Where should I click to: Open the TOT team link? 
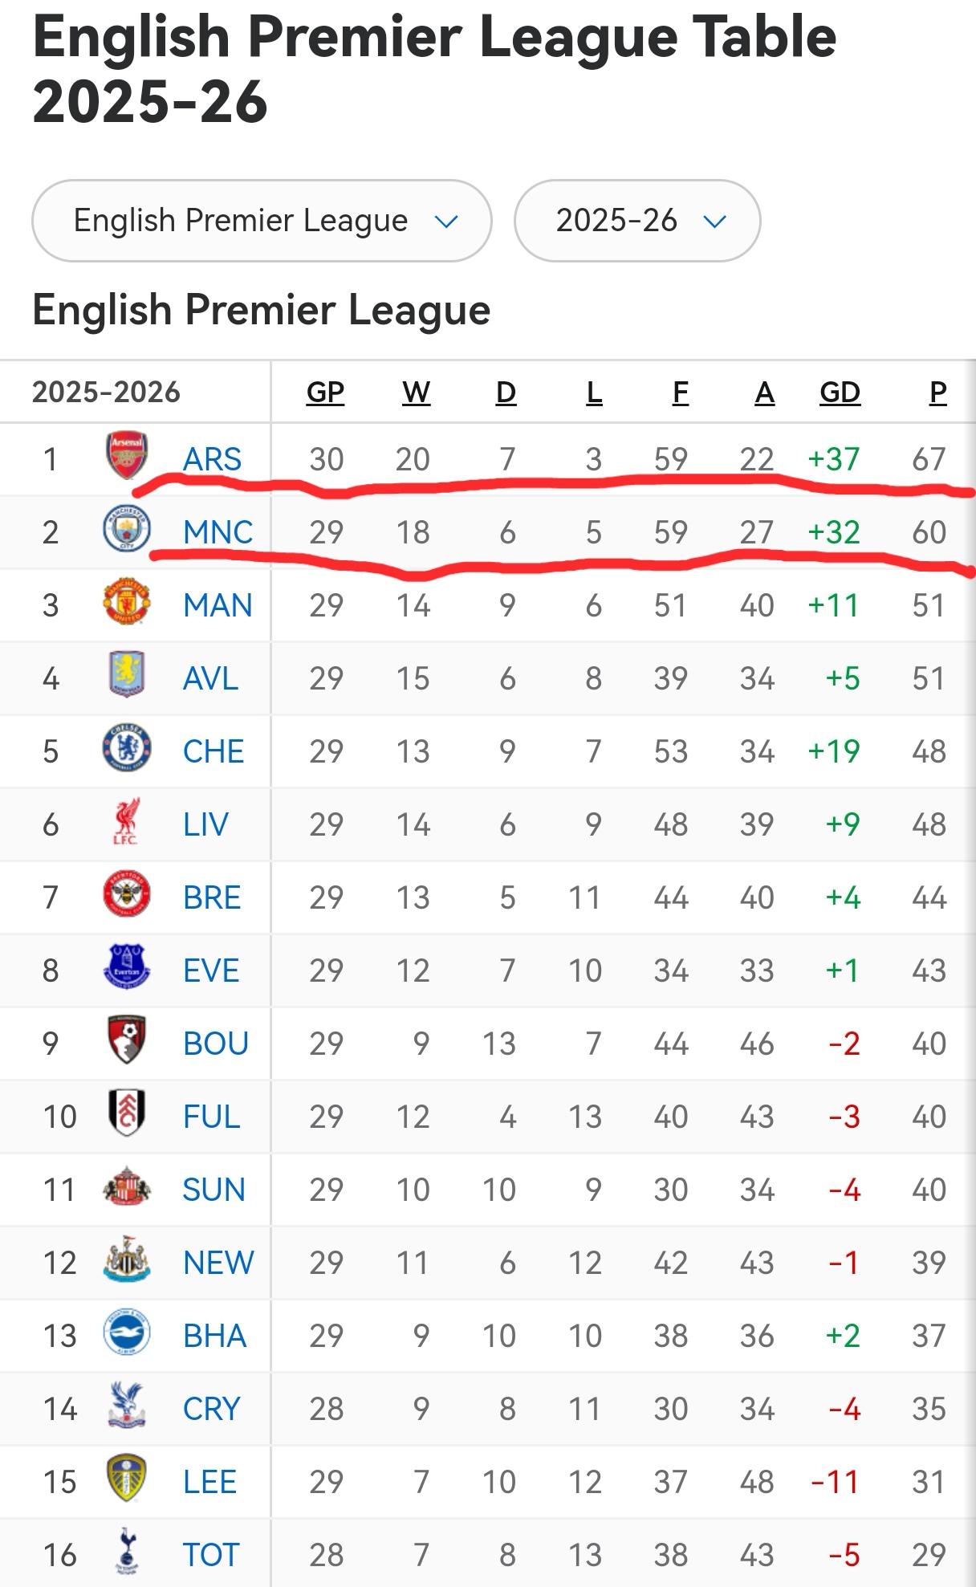pyautogui.click(x=211, y=1555)
